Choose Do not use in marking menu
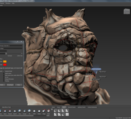Screen dimensions: 131x119 point(89,74)
